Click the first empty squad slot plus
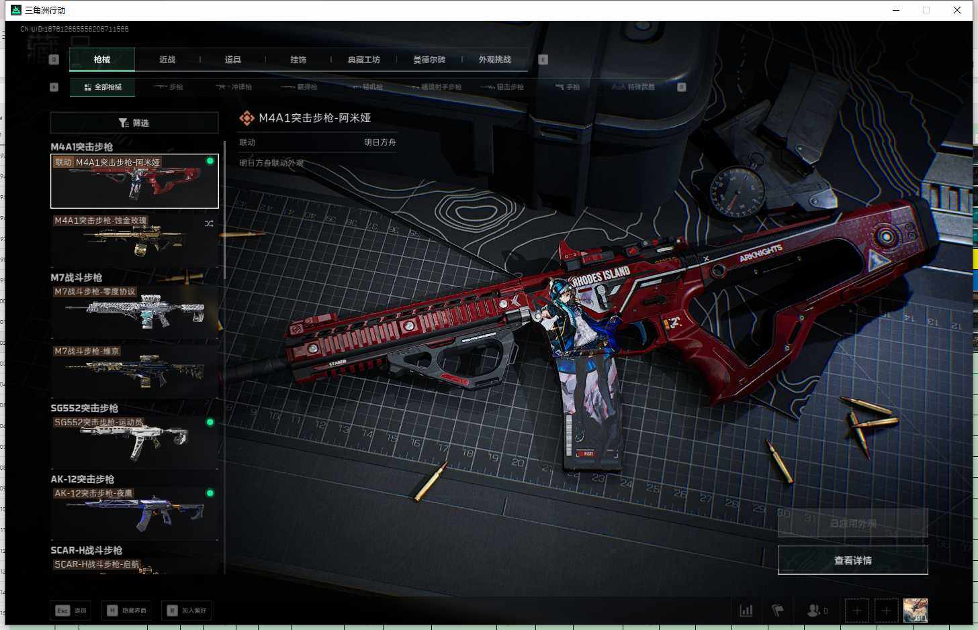 pos(856,611)
